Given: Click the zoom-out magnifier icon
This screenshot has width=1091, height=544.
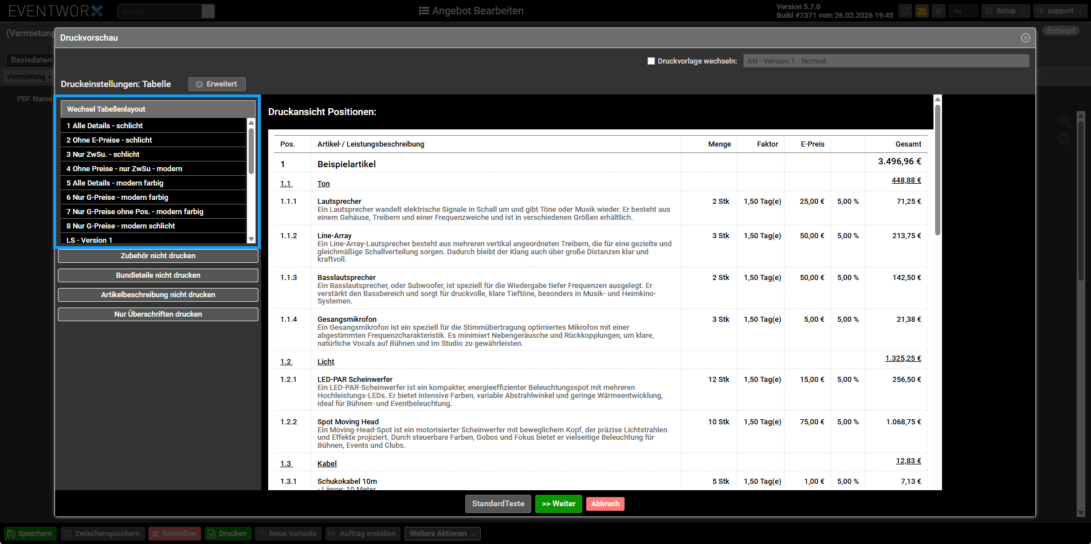Looking at the screenshot, I should 1065,140.
